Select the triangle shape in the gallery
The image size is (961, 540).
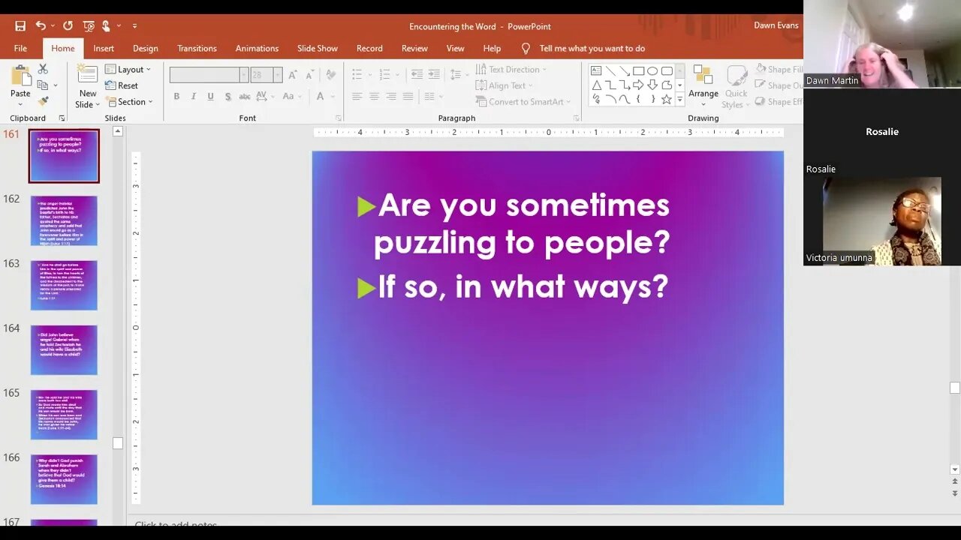596,85
